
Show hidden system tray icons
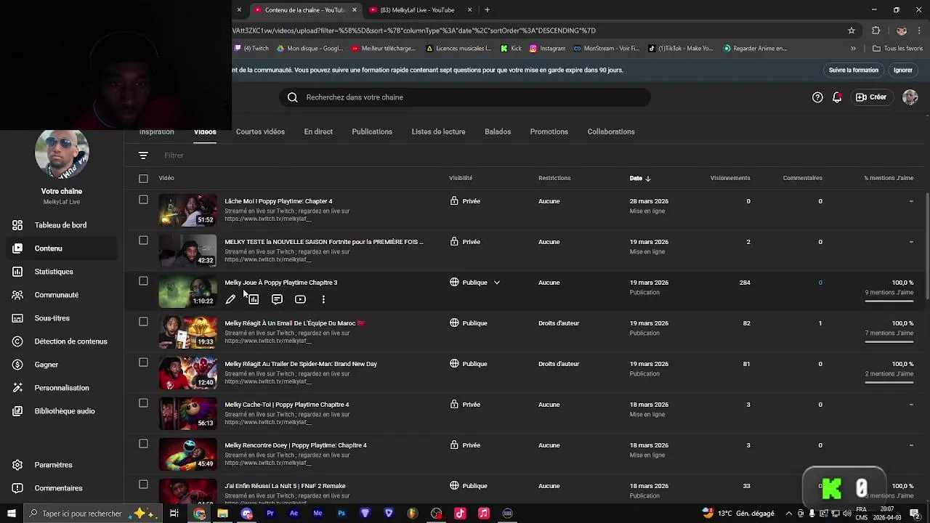(x=789, y=514)
